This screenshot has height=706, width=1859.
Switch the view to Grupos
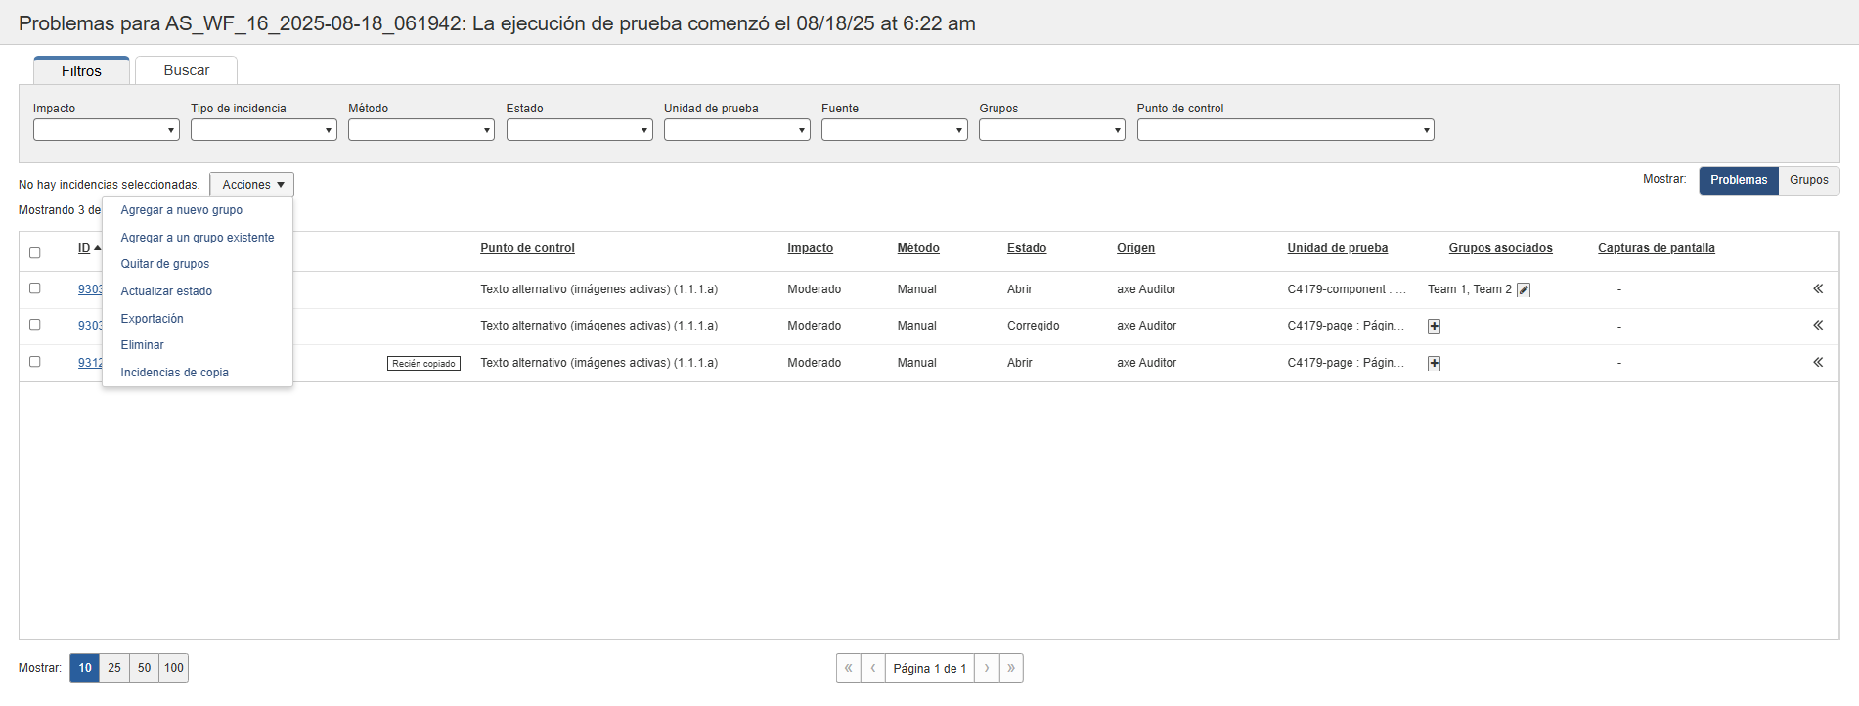pos(1808,180)
